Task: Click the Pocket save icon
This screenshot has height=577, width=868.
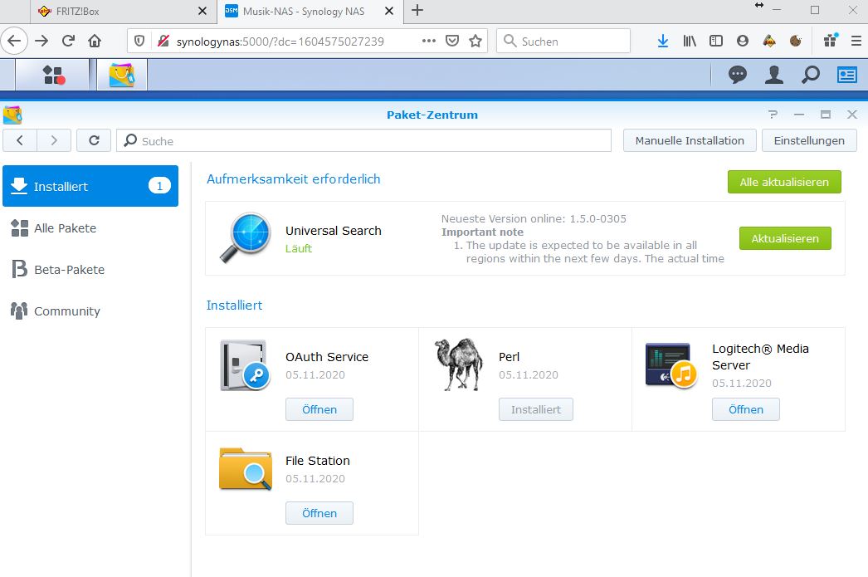Action: [x=452, y=41]
